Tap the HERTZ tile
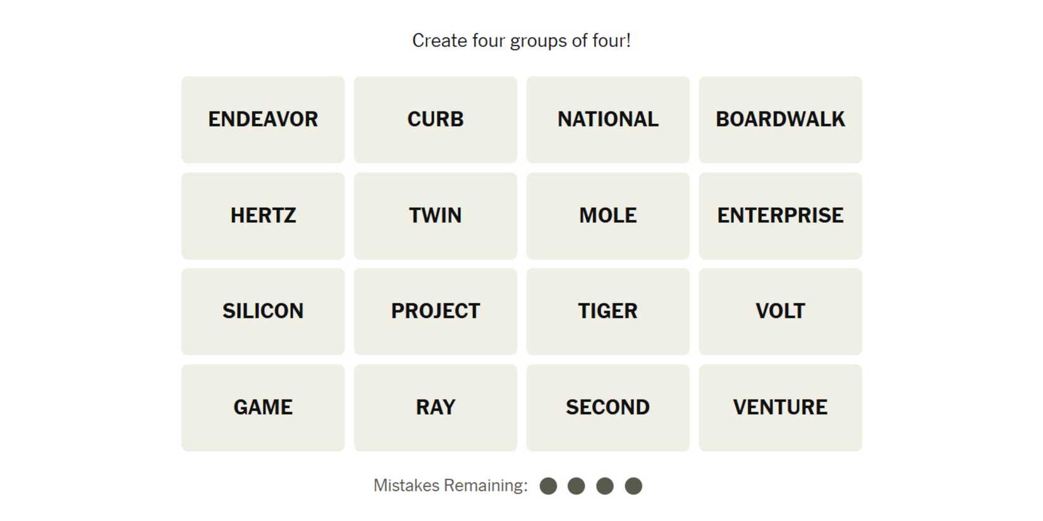This screenshot has height=521, width=1043. [x=263, y=215]
